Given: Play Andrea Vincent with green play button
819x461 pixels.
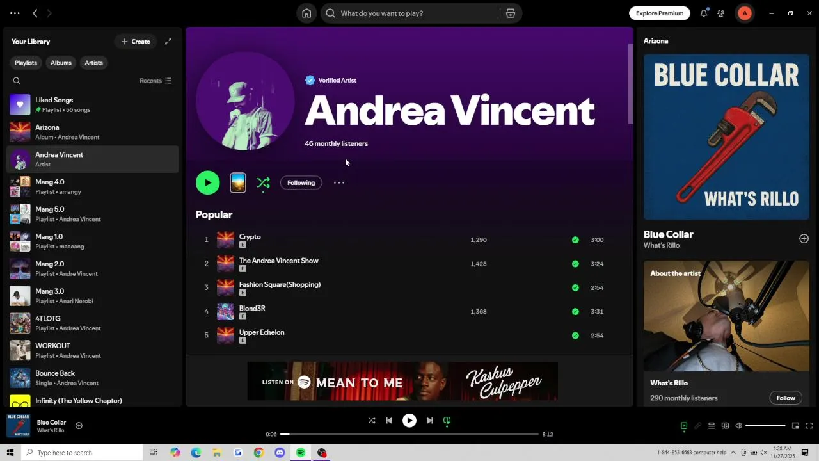Looking at the screenshot, I should coord(207,182).
